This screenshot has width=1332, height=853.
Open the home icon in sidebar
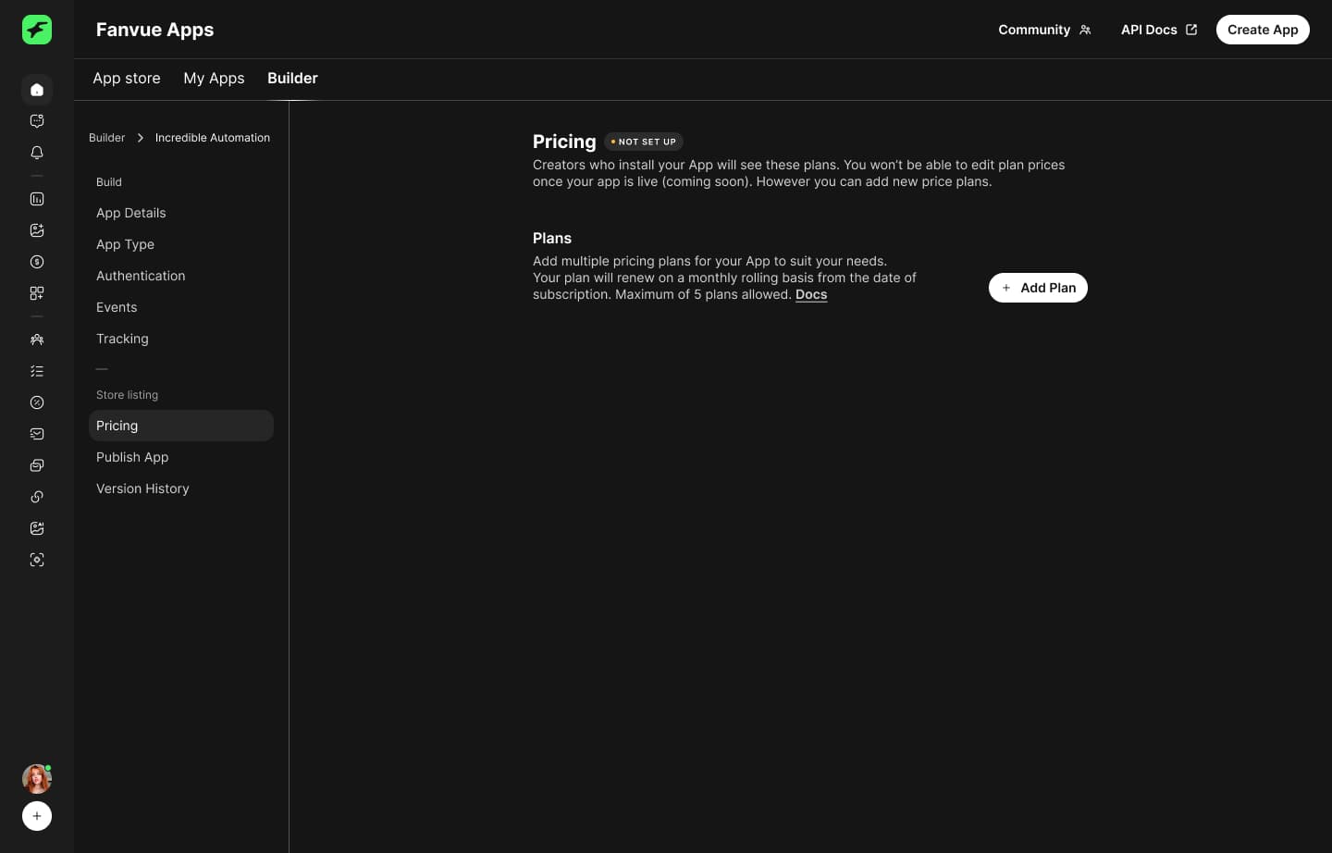click(37, 90)
